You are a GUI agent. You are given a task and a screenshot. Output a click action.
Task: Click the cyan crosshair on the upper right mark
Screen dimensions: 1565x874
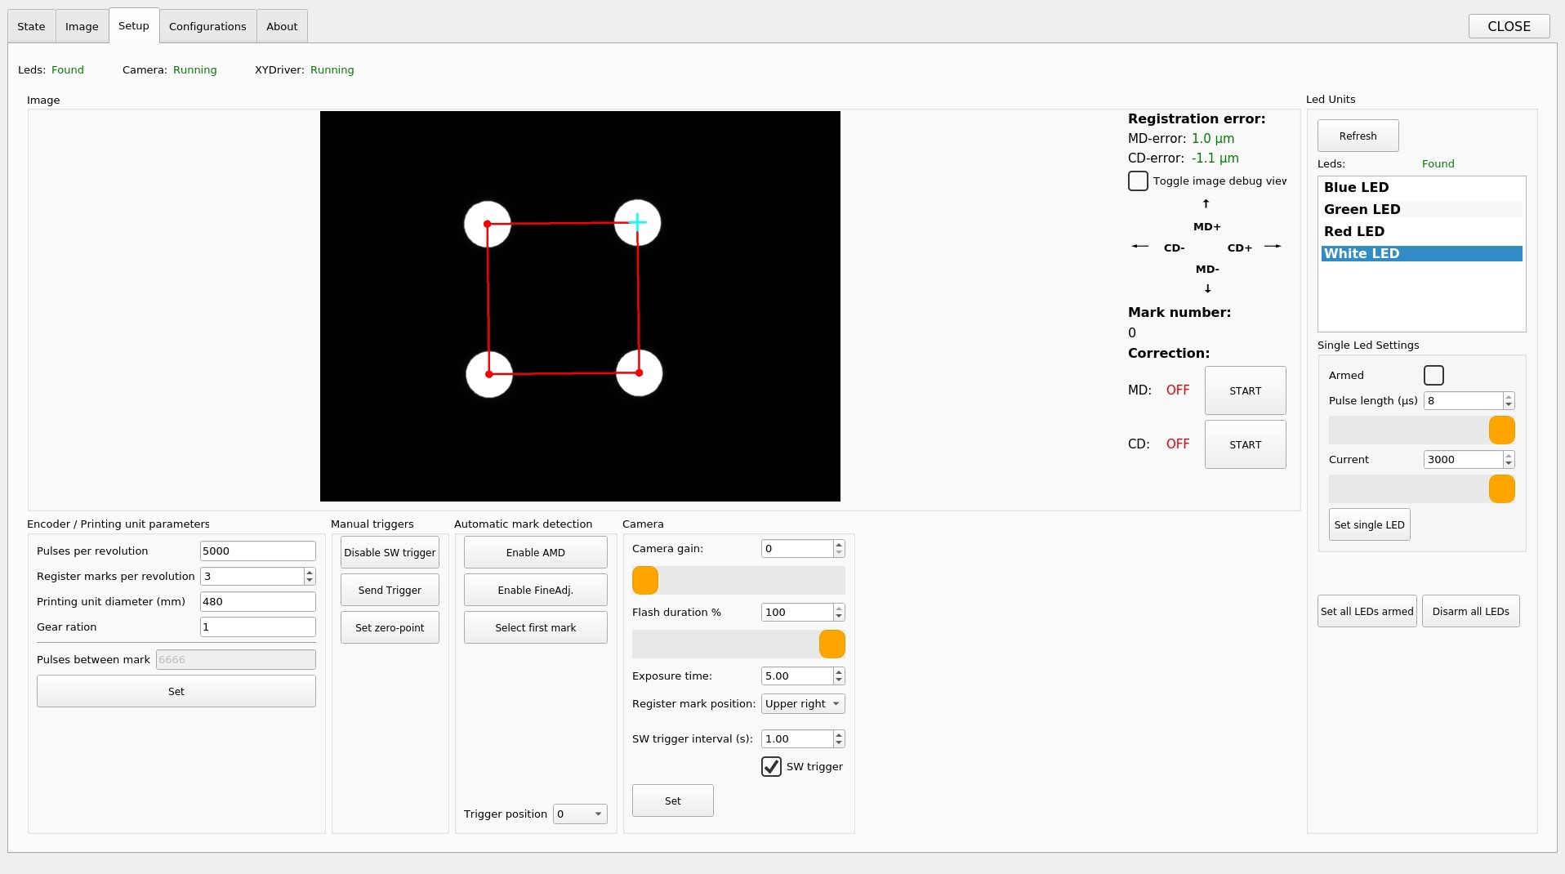pyautogui.click(x=637, y=221)
